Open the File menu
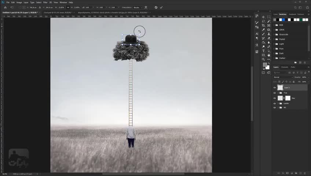 tap(8, 2)
